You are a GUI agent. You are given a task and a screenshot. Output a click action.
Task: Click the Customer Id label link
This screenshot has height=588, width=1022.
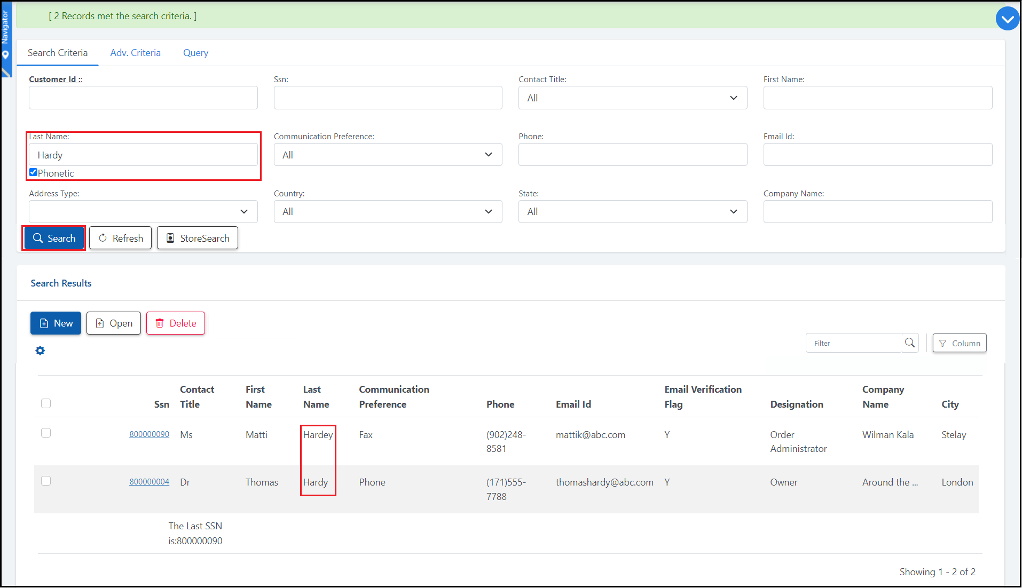[x=56, y=79]
